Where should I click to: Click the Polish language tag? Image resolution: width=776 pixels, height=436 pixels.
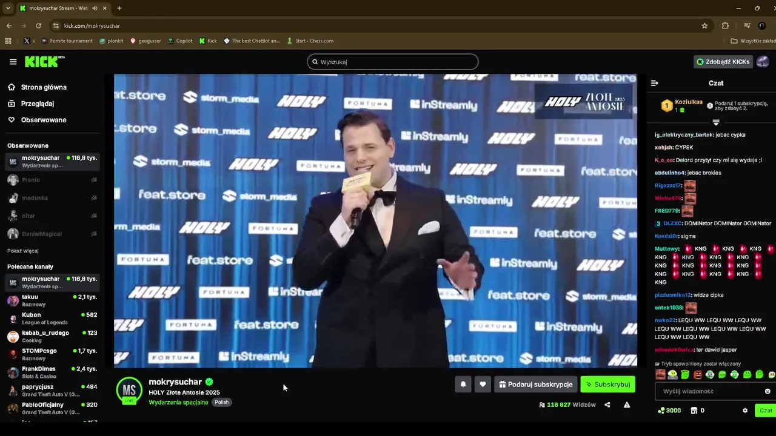[x=222, y=402]
